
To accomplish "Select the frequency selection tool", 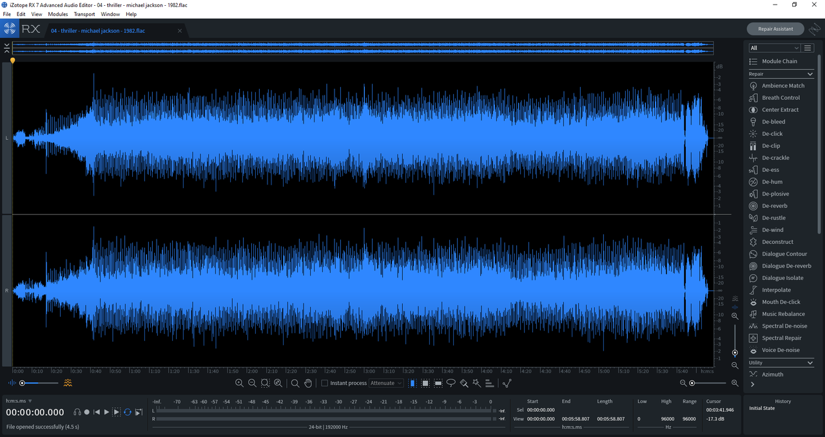I will click(438, 383).
